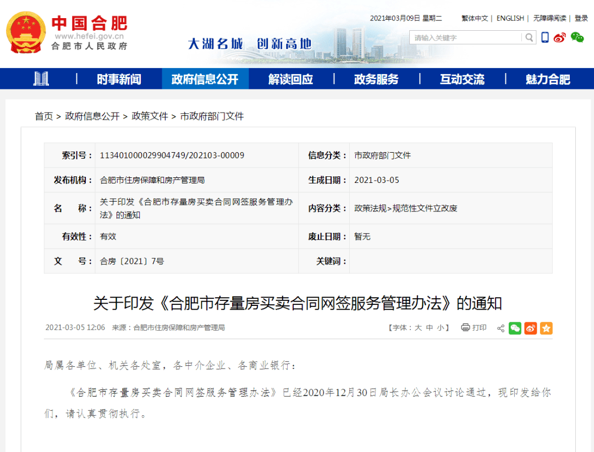This screenshot has width=594, height=452.
Task: Share article via orange Weibo button
Action: tap(530, 328)
